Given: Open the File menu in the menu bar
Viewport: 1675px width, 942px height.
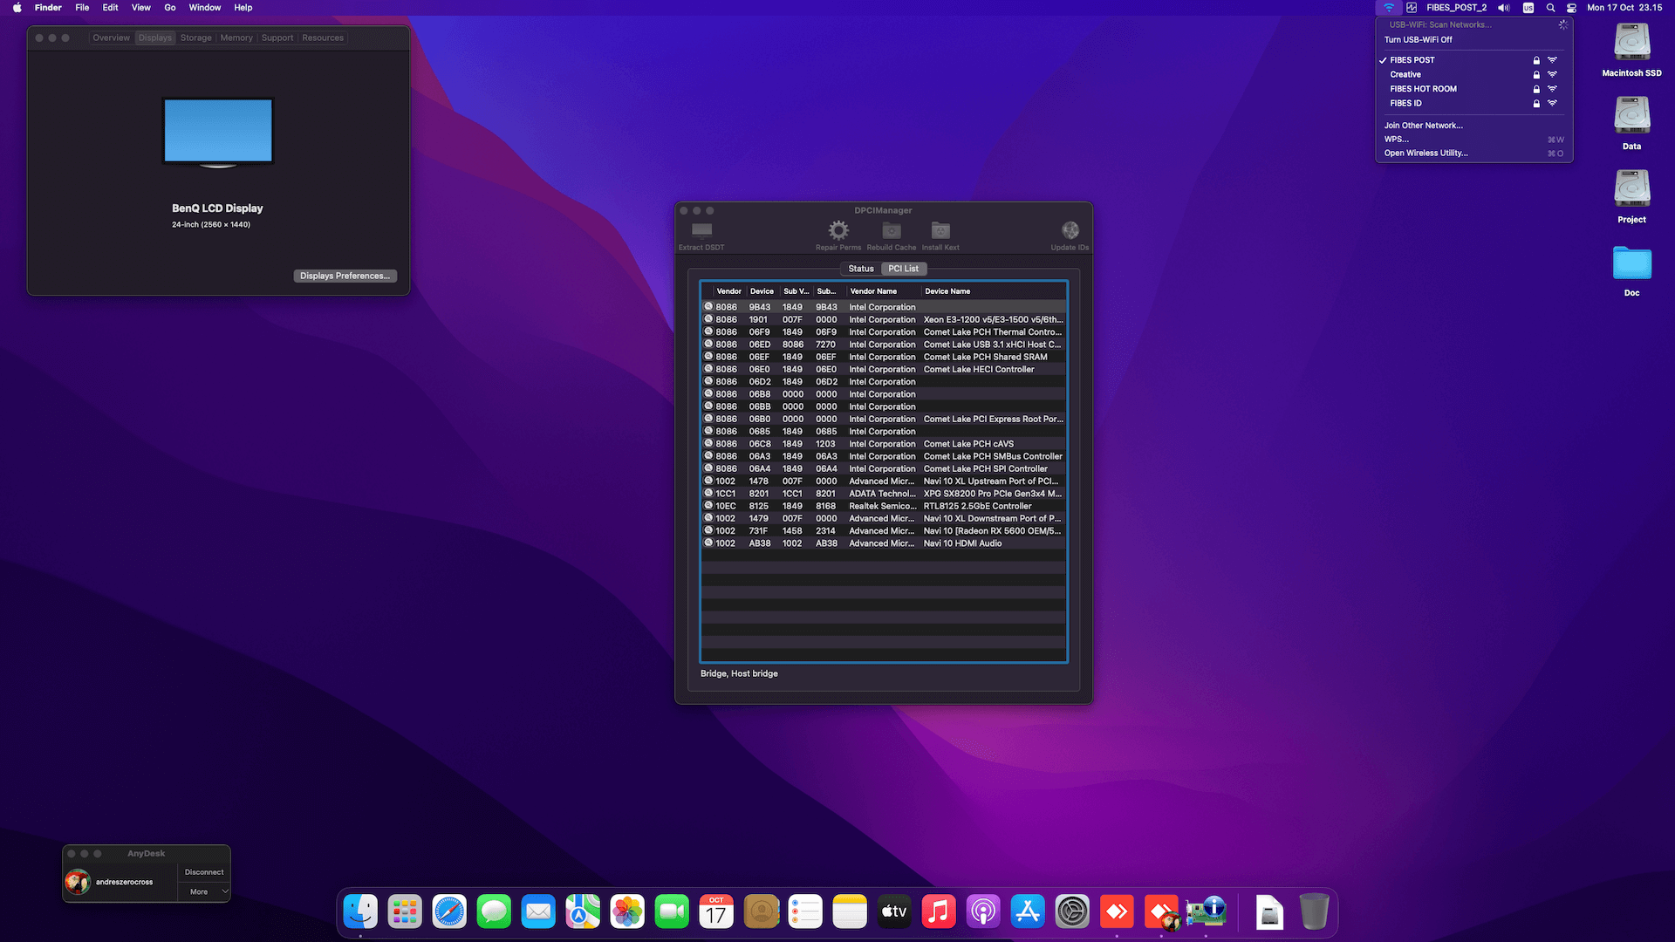Looking at the screenshot, I should 82,8.
